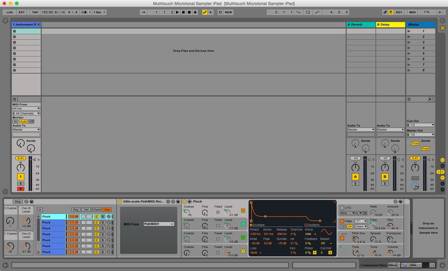Click the Punch-Out switch
Viewport: 448px width, 271px height.
click(317, 12)
